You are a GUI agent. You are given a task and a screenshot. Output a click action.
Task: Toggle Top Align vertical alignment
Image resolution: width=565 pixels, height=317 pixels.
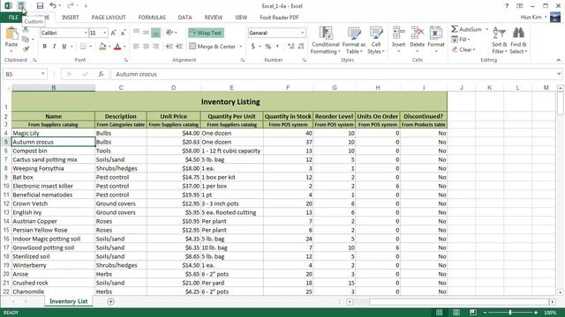pyautogui.click(x=136, y=33)
